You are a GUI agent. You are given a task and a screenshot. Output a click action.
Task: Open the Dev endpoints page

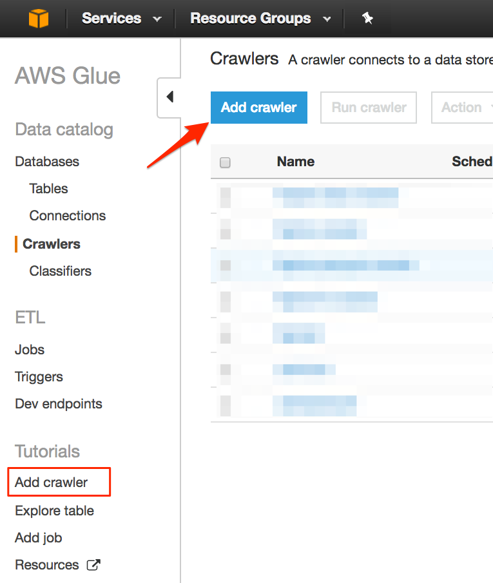(x=58, y=404)
